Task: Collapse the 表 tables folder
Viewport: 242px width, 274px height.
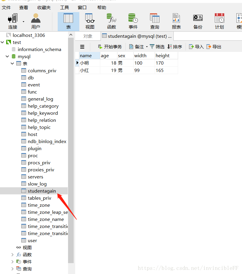Action: 12,63
